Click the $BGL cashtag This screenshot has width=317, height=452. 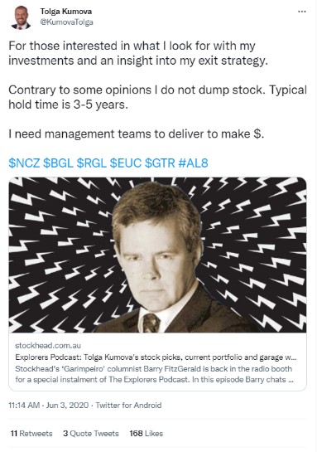tap(58, 163)
